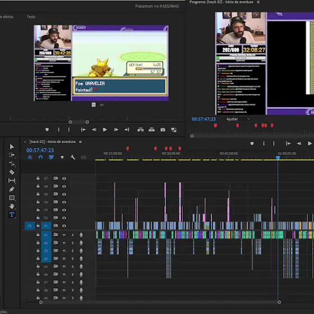Select the Selection (arrow) tool
Screen dimensions: 314x314
(12, 146)
